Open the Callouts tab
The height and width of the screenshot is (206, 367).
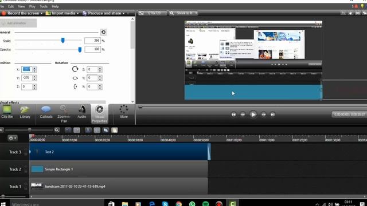[46, 112]
